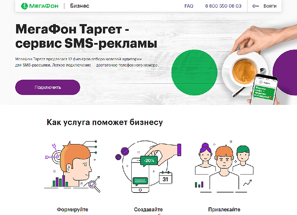Click the target audience head illustration
The image size is (297, 215).
pos(72,166)
